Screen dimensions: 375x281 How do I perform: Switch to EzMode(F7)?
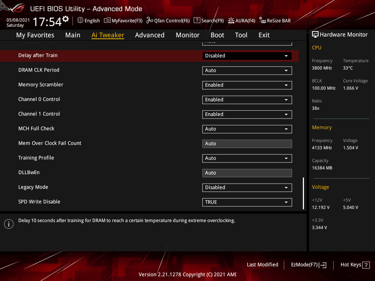pos(309,265)
